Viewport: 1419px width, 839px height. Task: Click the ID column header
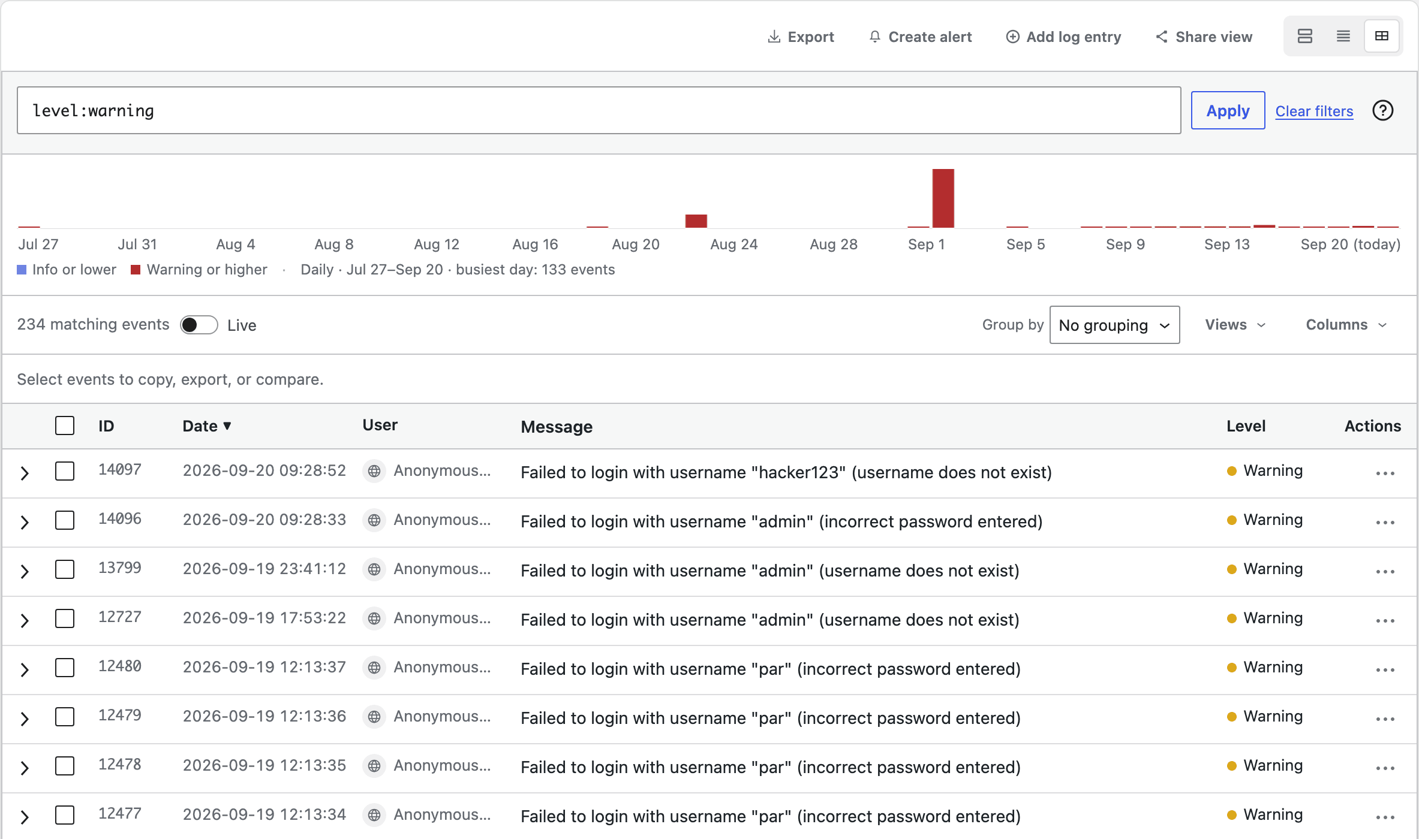106,426
